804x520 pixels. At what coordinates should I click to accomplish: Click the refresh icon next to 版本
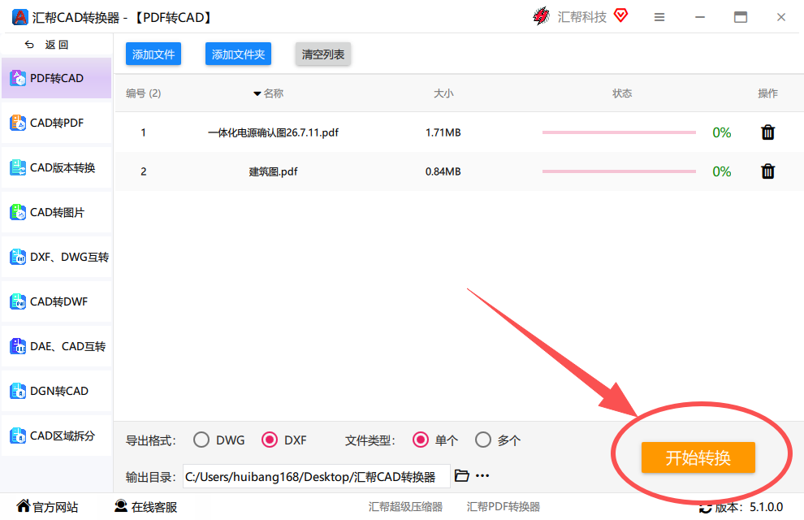point(706,508)
